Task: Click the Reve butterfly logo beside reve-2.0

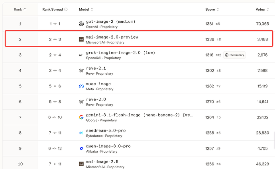Action: coord(81,102)
